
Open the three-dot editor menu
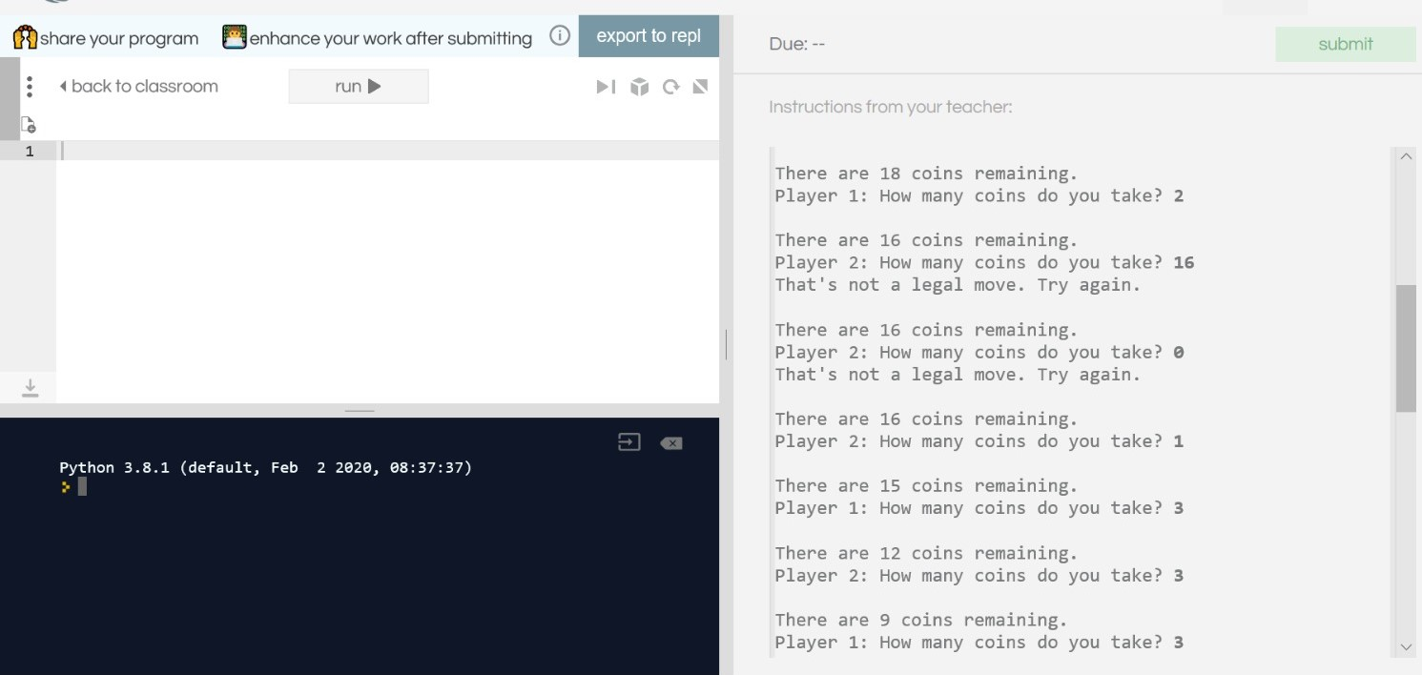pyautogui.click(x=30, y=87)
